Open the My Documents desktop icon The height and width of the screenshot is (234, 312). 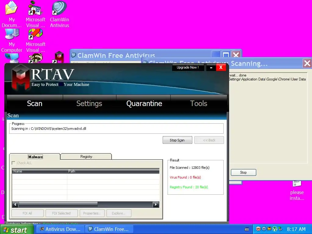click(12, 14)
